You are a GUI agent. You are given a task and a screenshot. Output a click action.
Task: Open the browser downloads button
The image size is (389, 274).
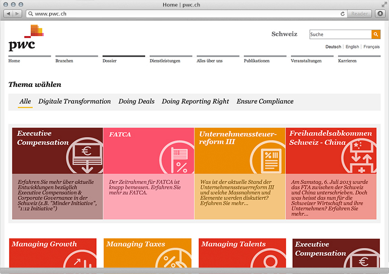[x=380, y=14]
